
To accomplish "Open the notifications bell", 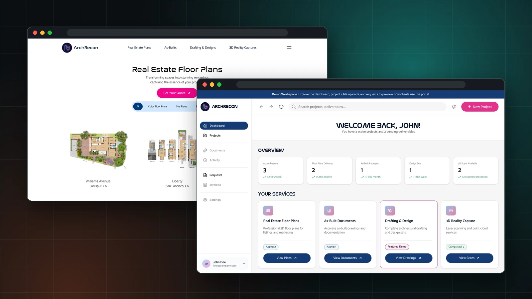I will pos(454,107).
